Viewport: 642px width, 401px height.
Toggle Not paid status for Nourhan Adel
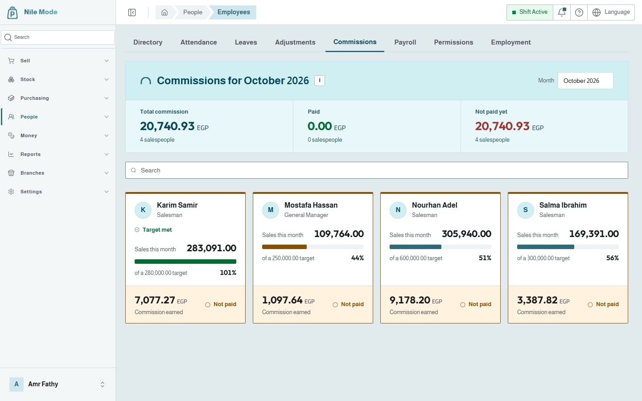tap(476, 304)
